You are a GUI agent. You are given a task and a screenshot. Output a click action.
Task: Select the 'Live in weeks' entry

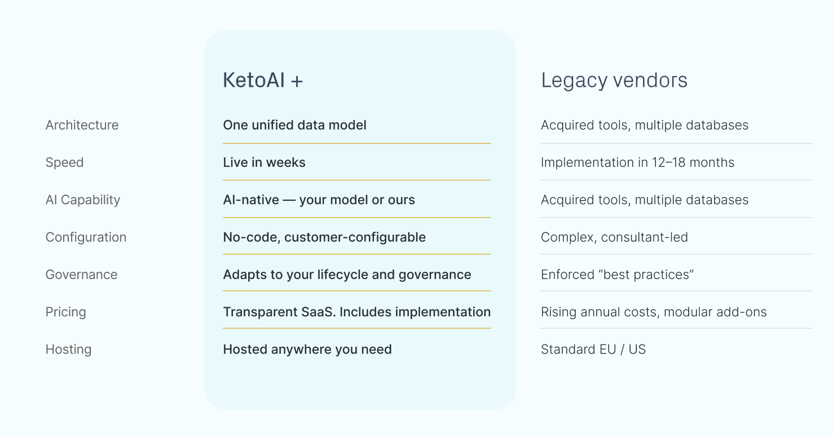pyautogui.click(x=265, y=162)
